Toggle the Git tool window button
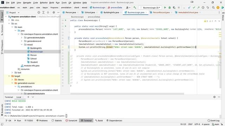225x126 pixels. (x=8, y=120)
